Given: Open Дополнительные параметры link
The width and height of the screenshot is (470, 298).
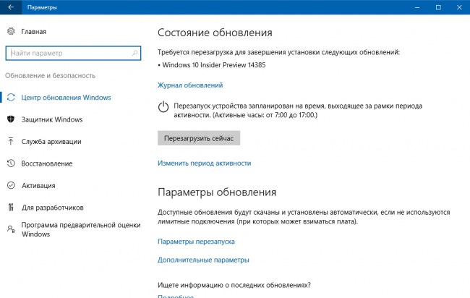Looking at the screenshot, I should (x=203, y=260).
